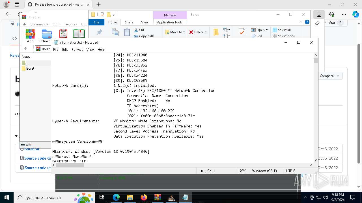Open a new Edge browser tab
The image size is (362, 203).
98,5
